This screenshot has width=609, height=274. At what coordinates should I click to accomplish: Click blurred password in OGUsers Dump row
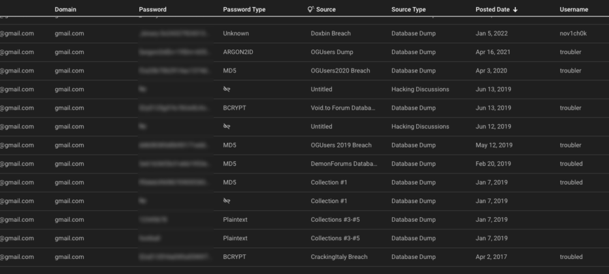[x=174, y=52]
